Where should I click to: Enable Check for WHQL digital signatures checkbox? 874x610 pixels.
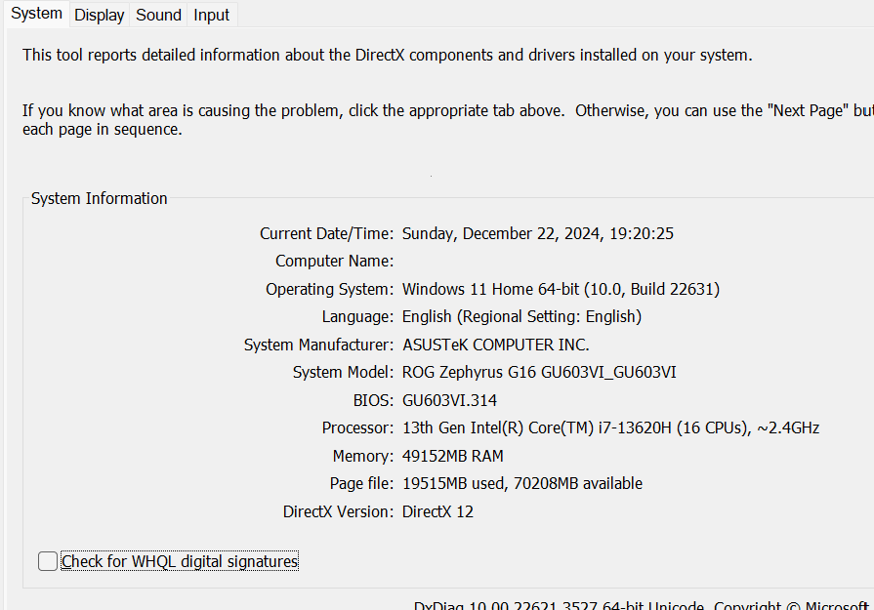[48, 561]
